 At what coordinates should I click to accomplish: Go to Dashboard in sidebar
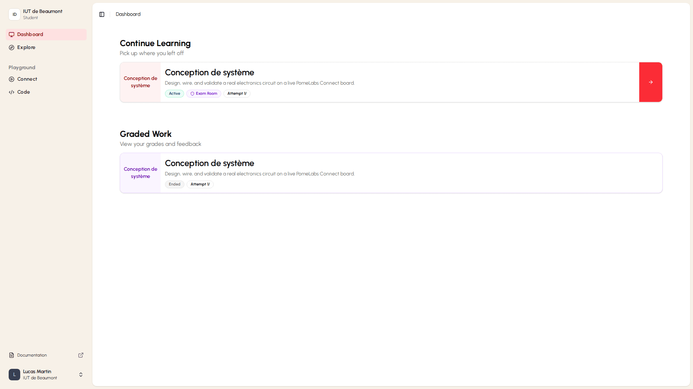46,35
